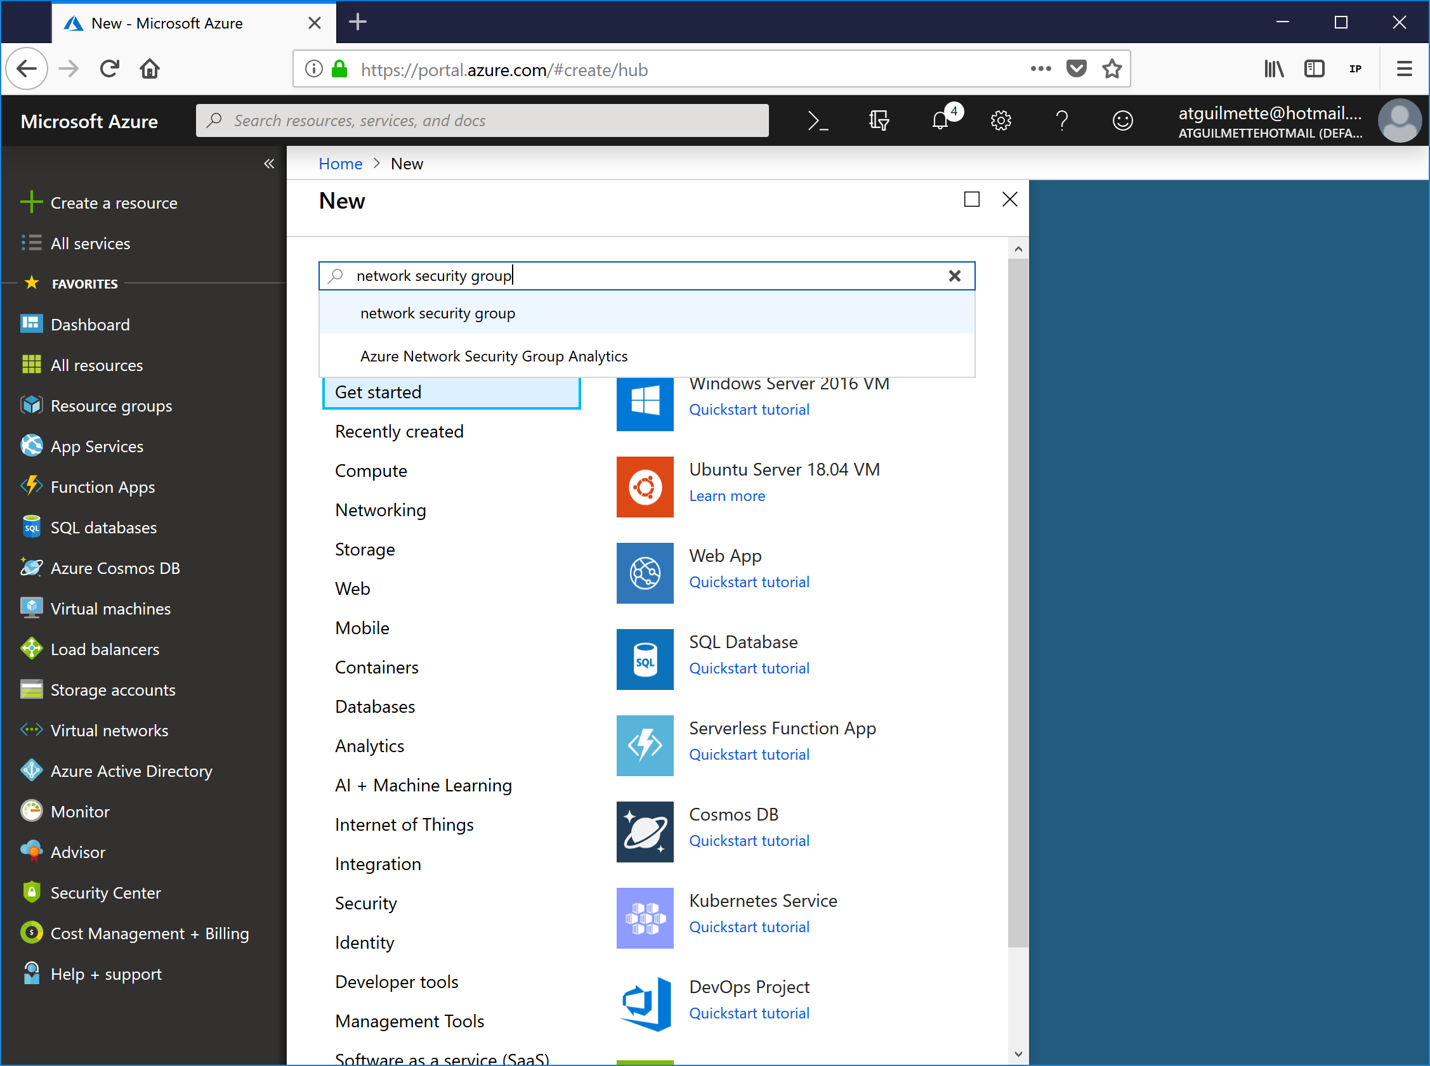
Task: Click the feedback smiley icon
Action: coord(1122,120)
